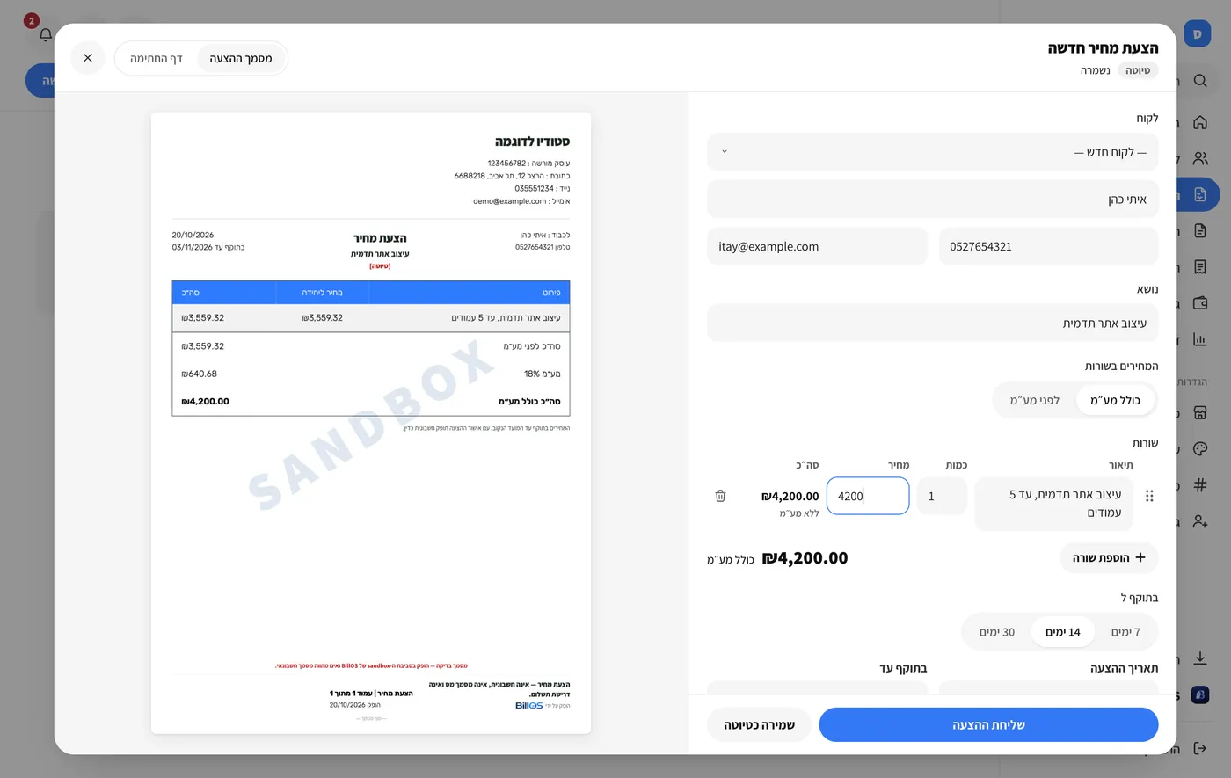1231x778 pixels.
Task: Open palette design icon in background sidebar
Action: [1200, 448]
